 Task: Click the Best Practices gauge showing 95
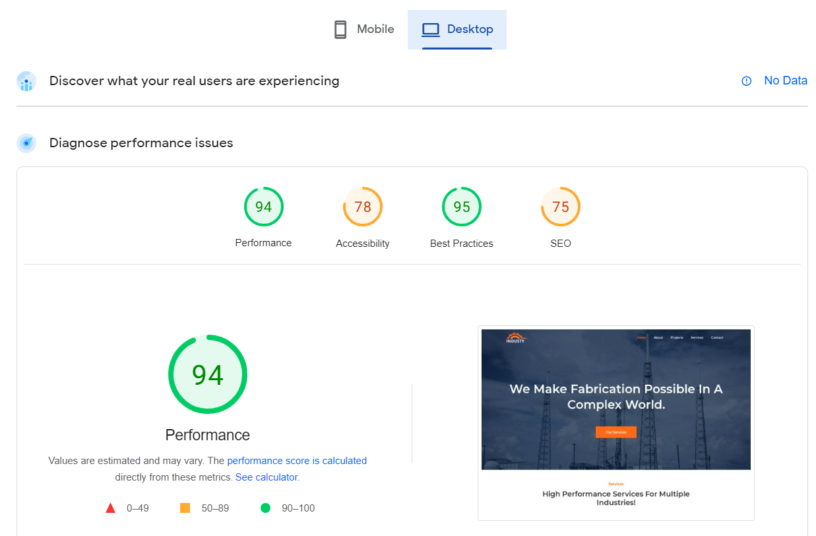point(461,207)
